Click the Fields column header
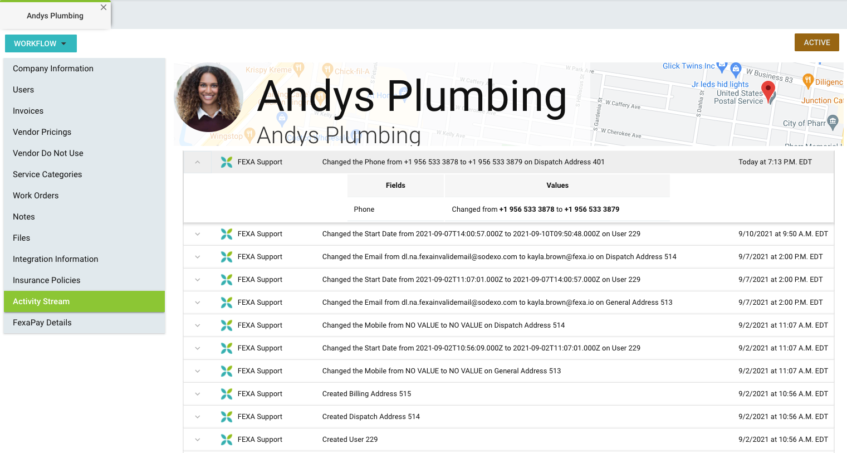The height and width of the screenshot is (453, 847). [x=395, y=186]
